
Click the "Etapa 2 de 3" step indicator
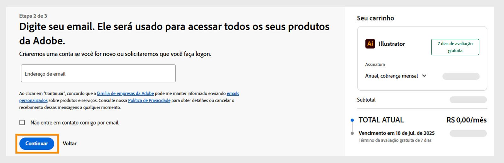point(33,16)
